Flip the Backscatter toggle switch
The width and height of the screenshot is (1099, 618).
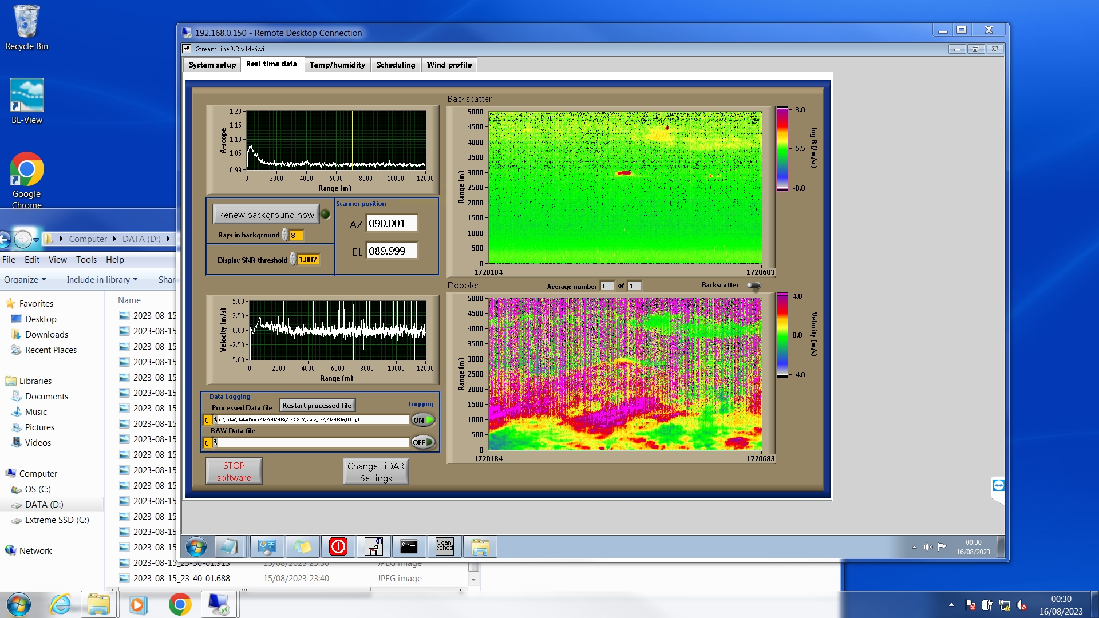pos(754,286)
